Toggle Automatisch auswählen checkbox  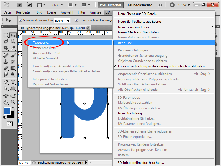pos(20,20)
